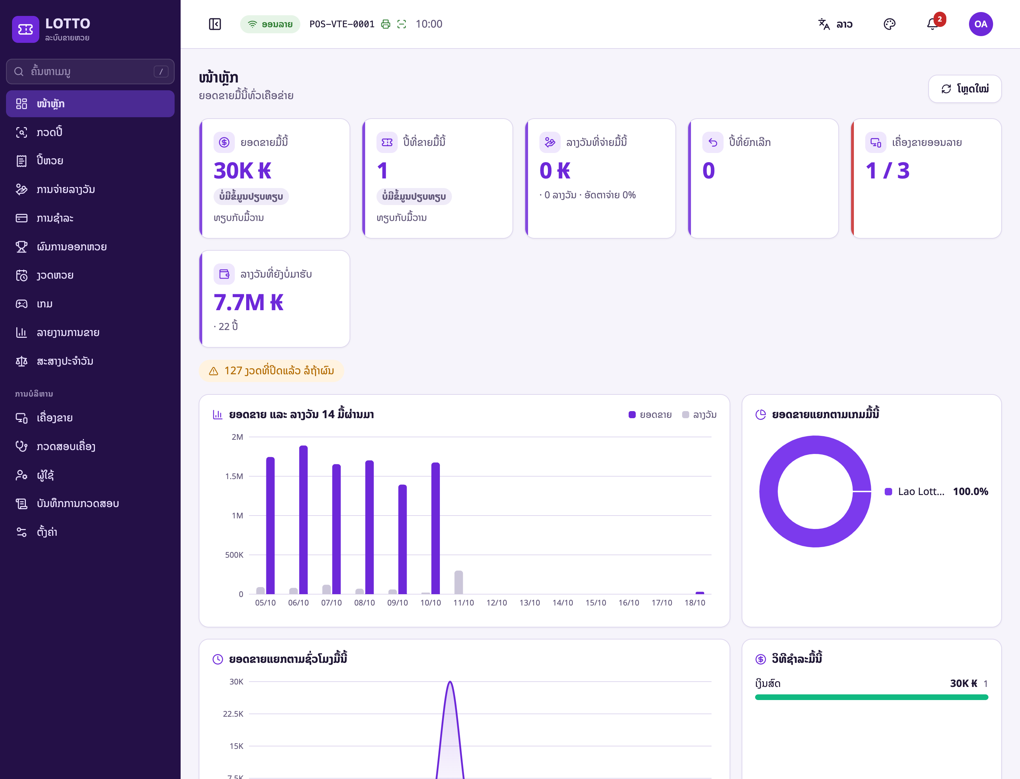1020x779 pixels.
Task: Toggle the ລາງວັນ legend series
Action: coord(699,415)
